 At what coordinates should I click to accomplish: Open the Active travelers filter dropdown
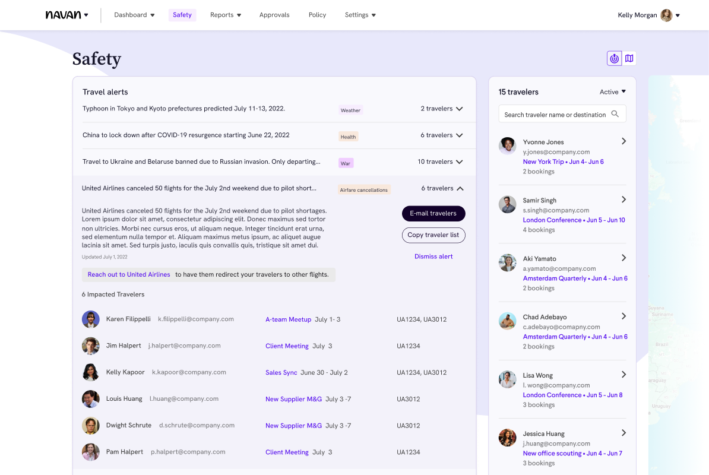click(x=612, y=92)
